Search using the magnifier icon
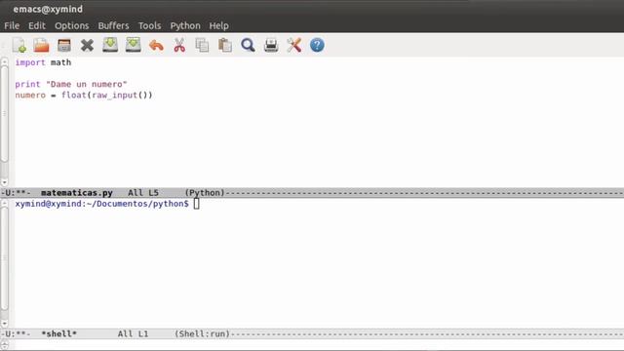The image size is (624, 351). (248, 45)
